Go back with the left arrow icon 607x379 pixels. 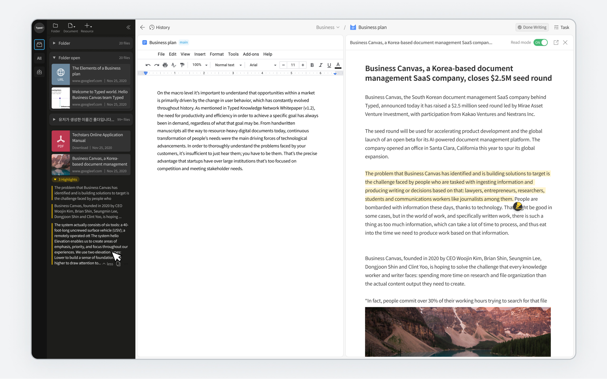coord(143,27)
